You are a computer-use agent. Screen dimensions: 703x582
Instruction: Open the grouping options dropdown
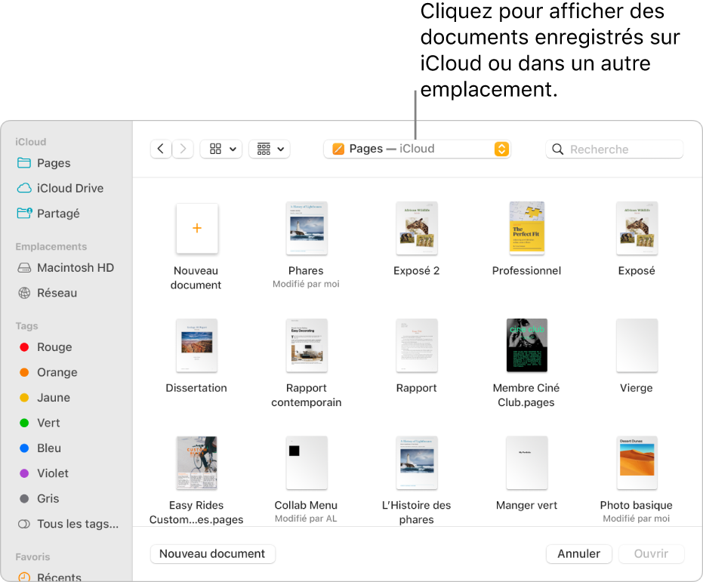pyautogui.click(x=270, y=149)
